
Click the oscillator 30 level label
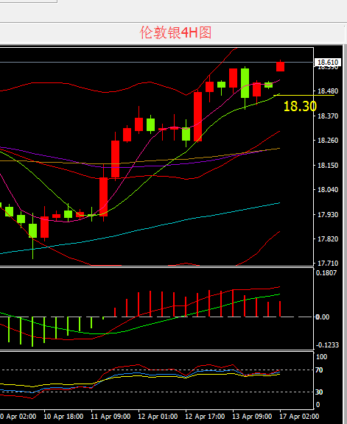(319, 392)
